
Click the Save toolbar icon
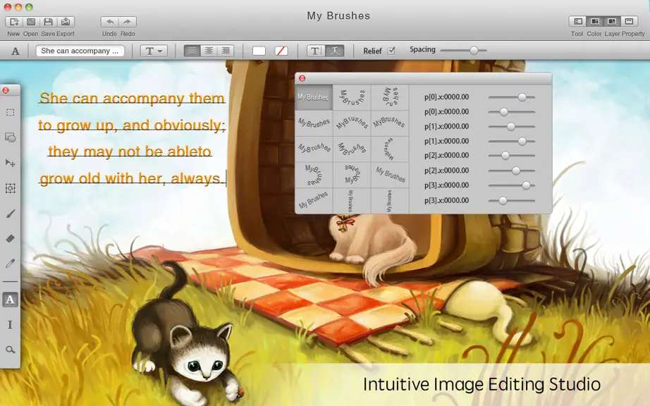tap(49, 22)
